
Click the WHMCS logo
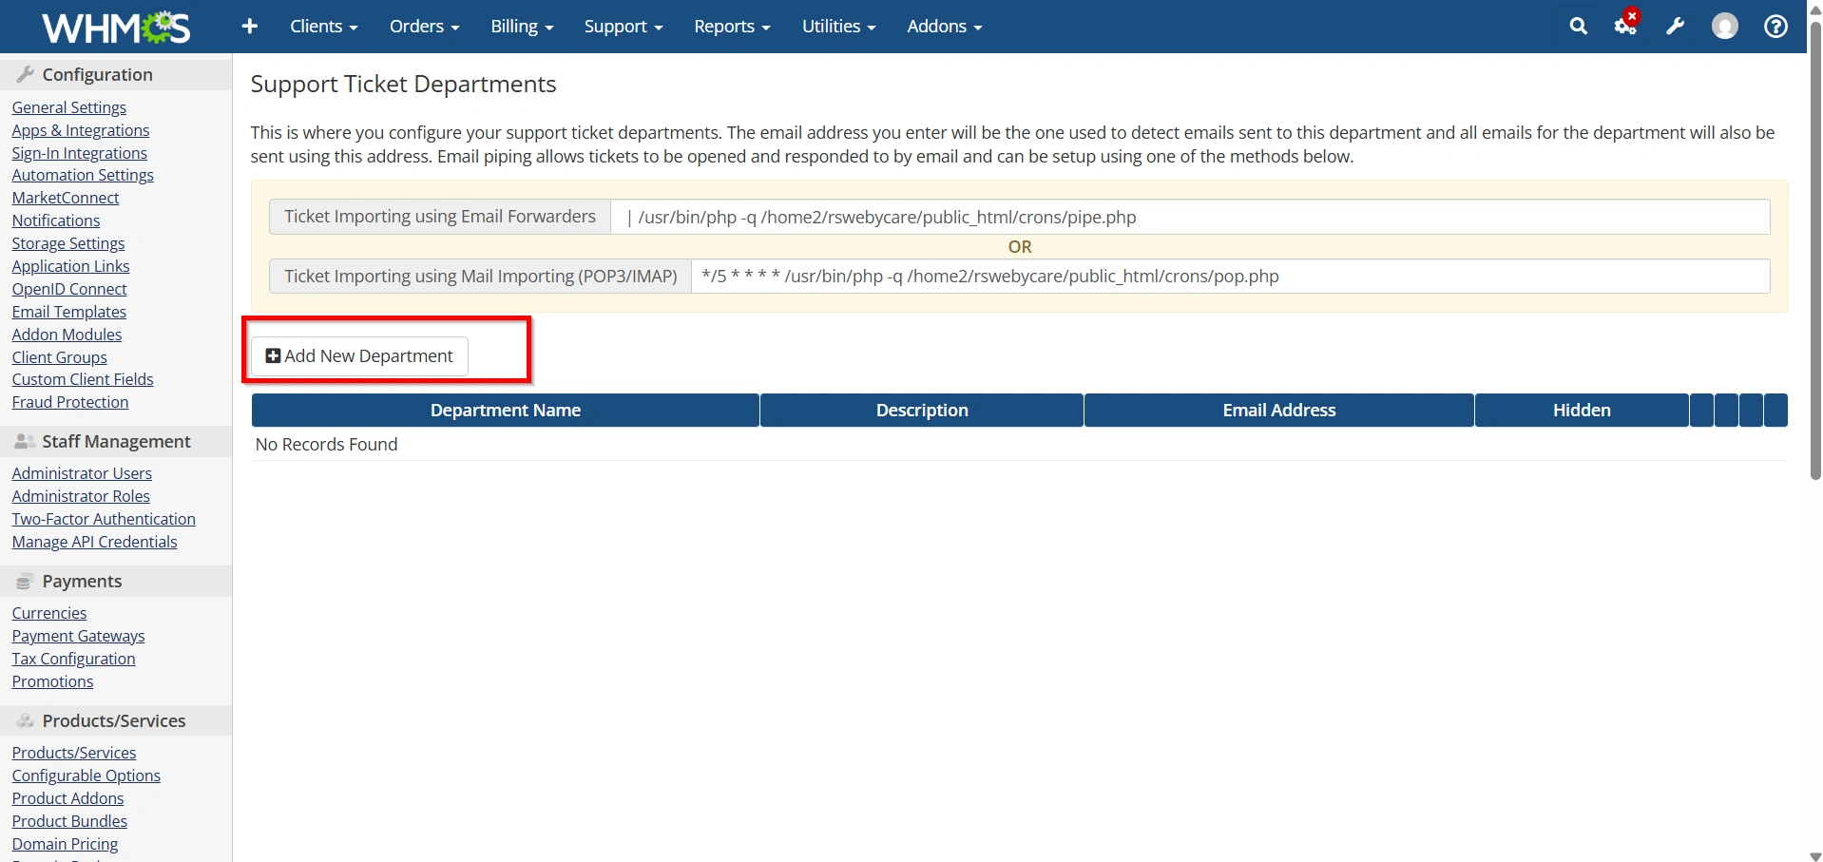point(116,27)
